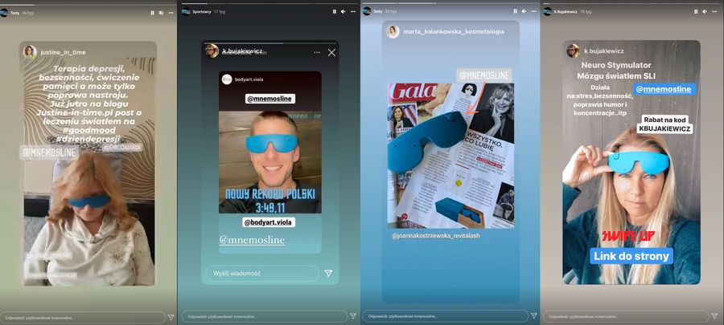Open the profile avatar beside Sportowcy
This screenshot has width=724, height=325.
[186, 11]
